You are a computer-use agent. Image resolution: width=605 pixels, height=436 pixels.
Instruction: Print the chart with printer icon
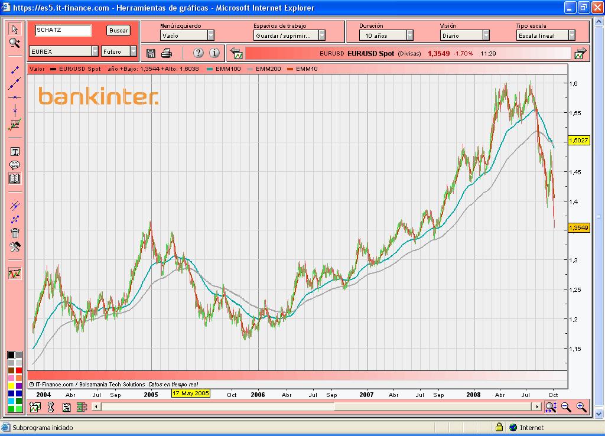[x=167, y=53]
